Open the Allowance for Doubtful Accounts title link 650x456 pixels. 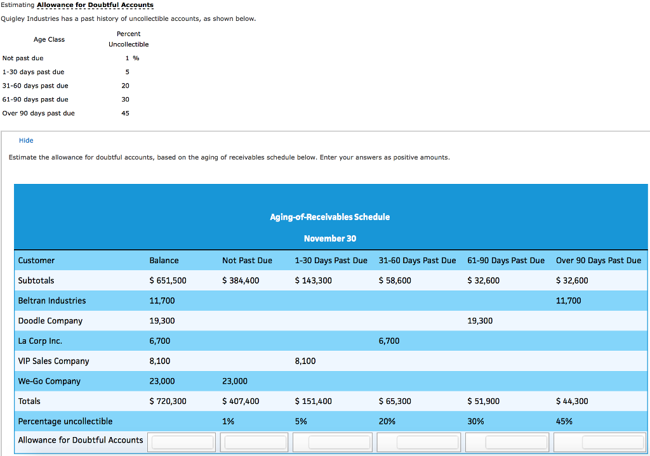(x=95, y=5)
